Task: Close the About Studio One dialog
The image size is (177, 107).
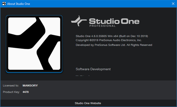Action: [173, 4]
